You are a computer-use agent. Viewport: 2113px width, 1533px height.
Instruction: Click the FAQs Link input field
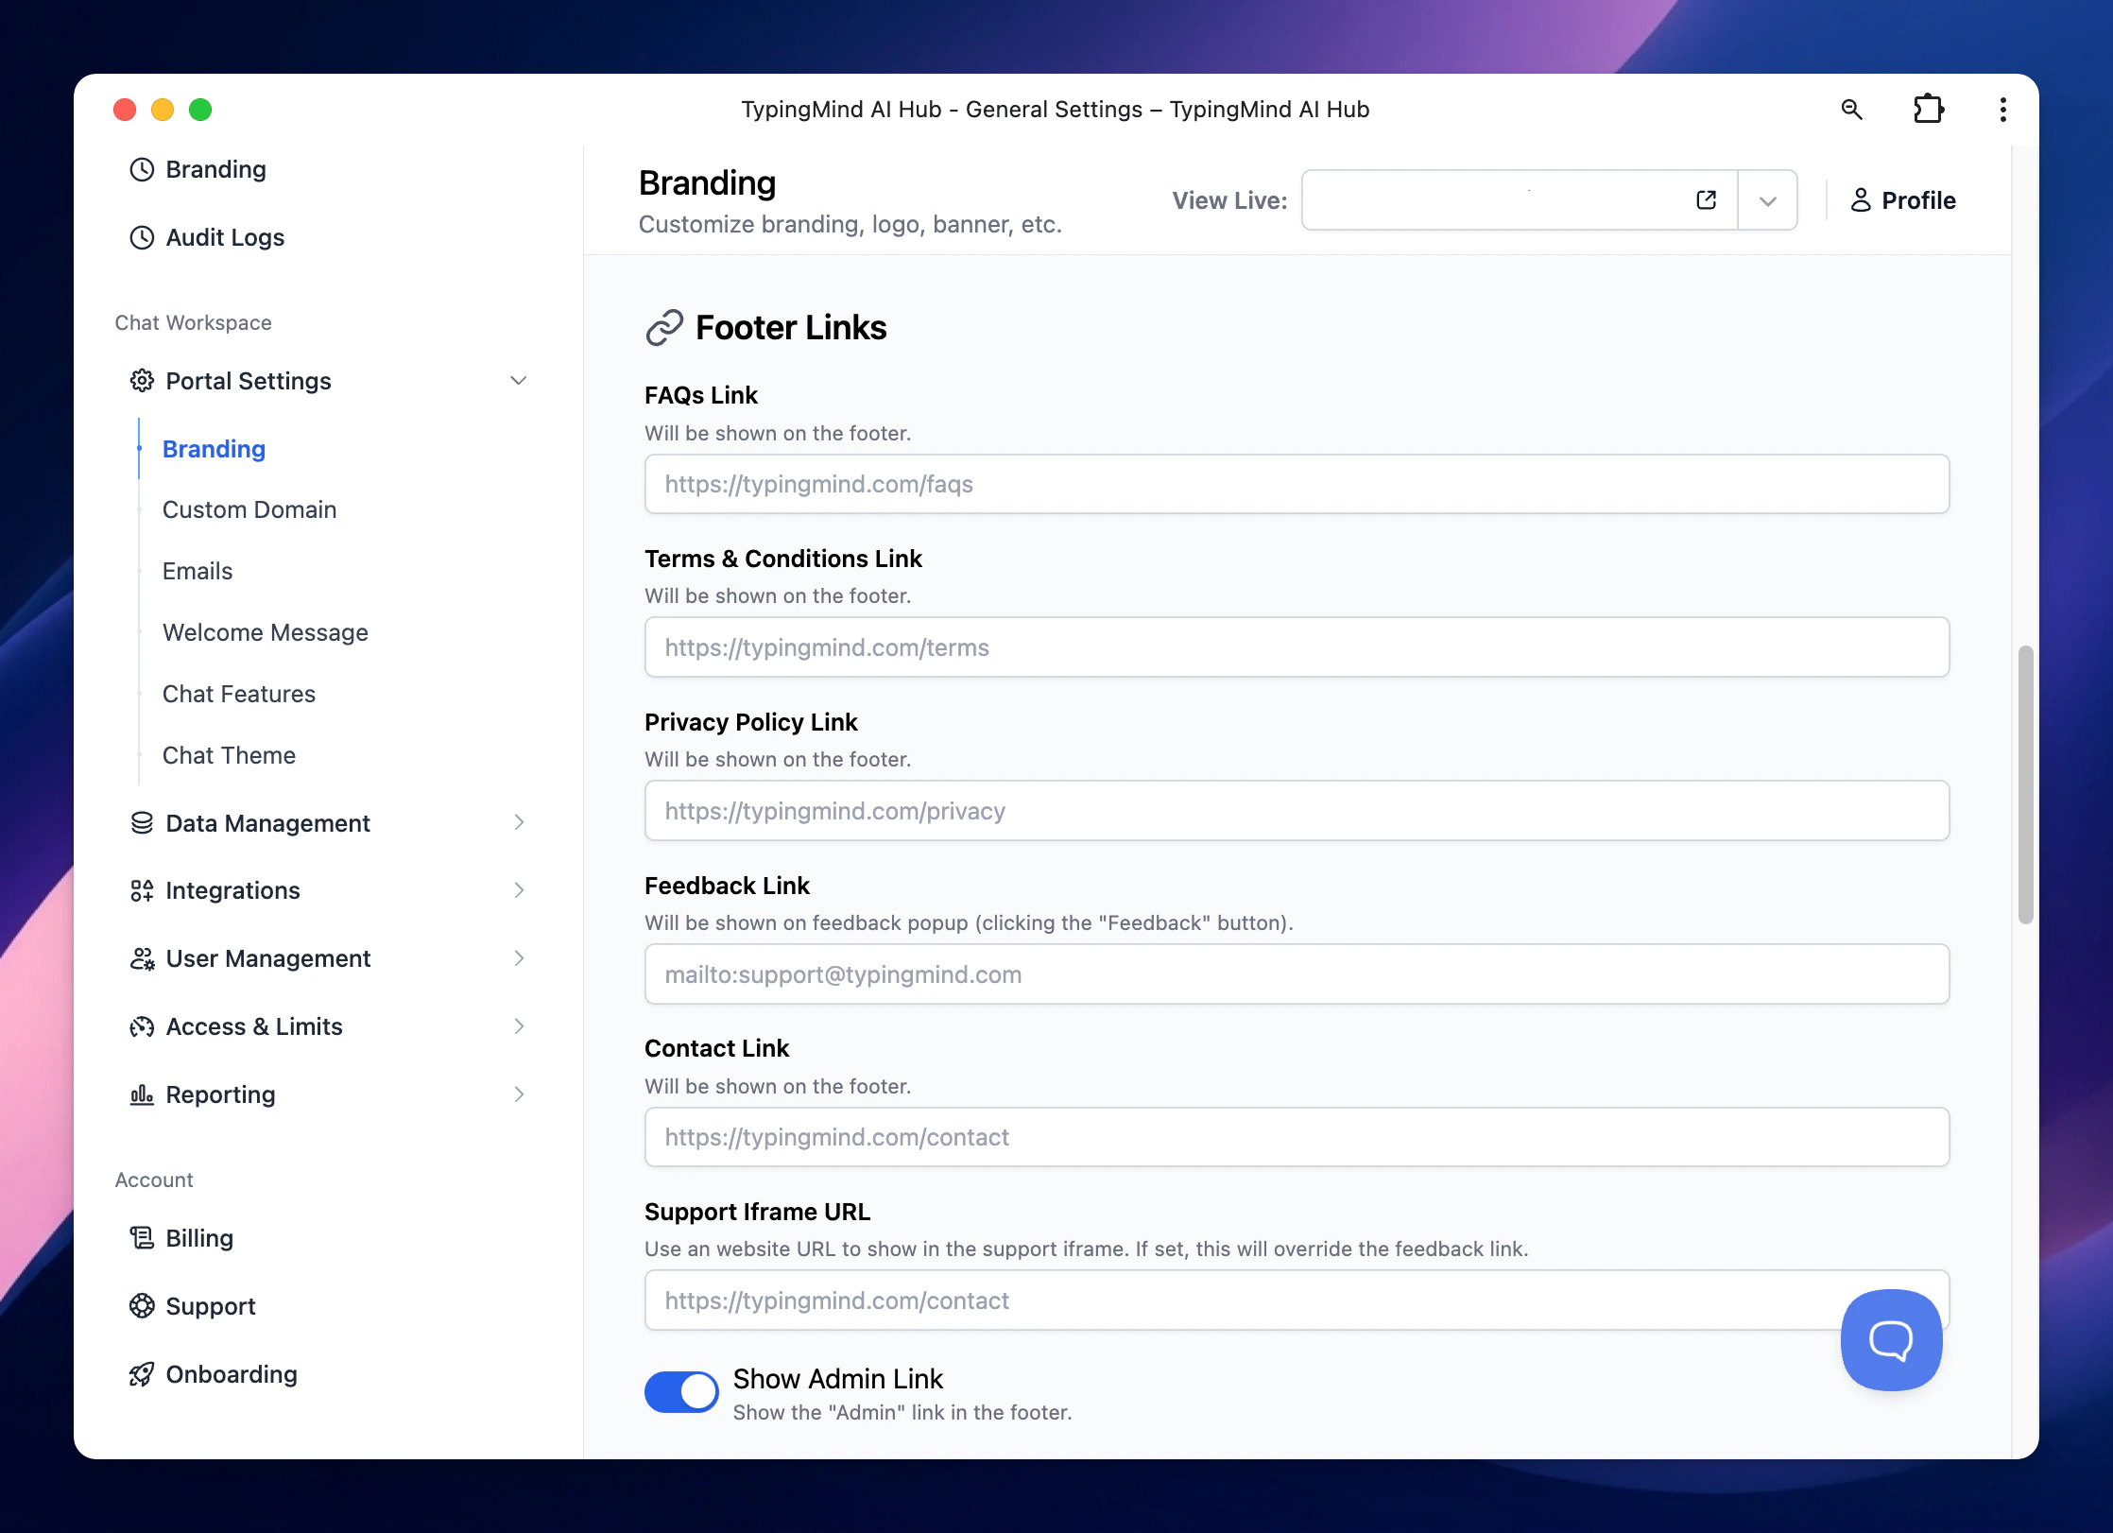click(x=1297, y=484)
